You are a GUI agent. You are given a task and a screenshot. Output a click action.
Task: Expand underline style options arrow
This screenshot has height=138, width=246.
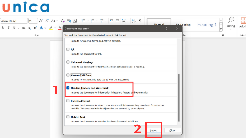point(18,28)
